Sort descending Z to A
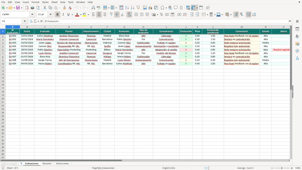Screen dimensions: 302x170 (x=133, y=8)
